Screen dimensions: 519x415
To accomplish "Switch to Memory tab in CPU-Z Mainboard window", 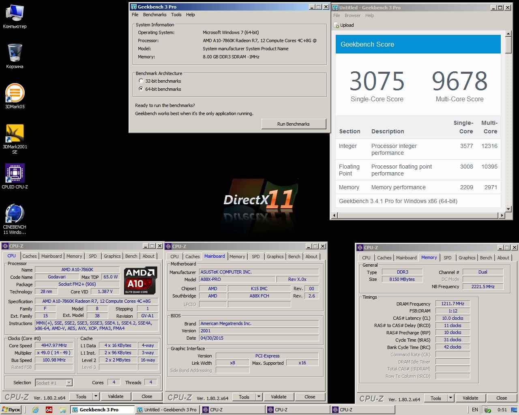I will [x=237, y=257].
